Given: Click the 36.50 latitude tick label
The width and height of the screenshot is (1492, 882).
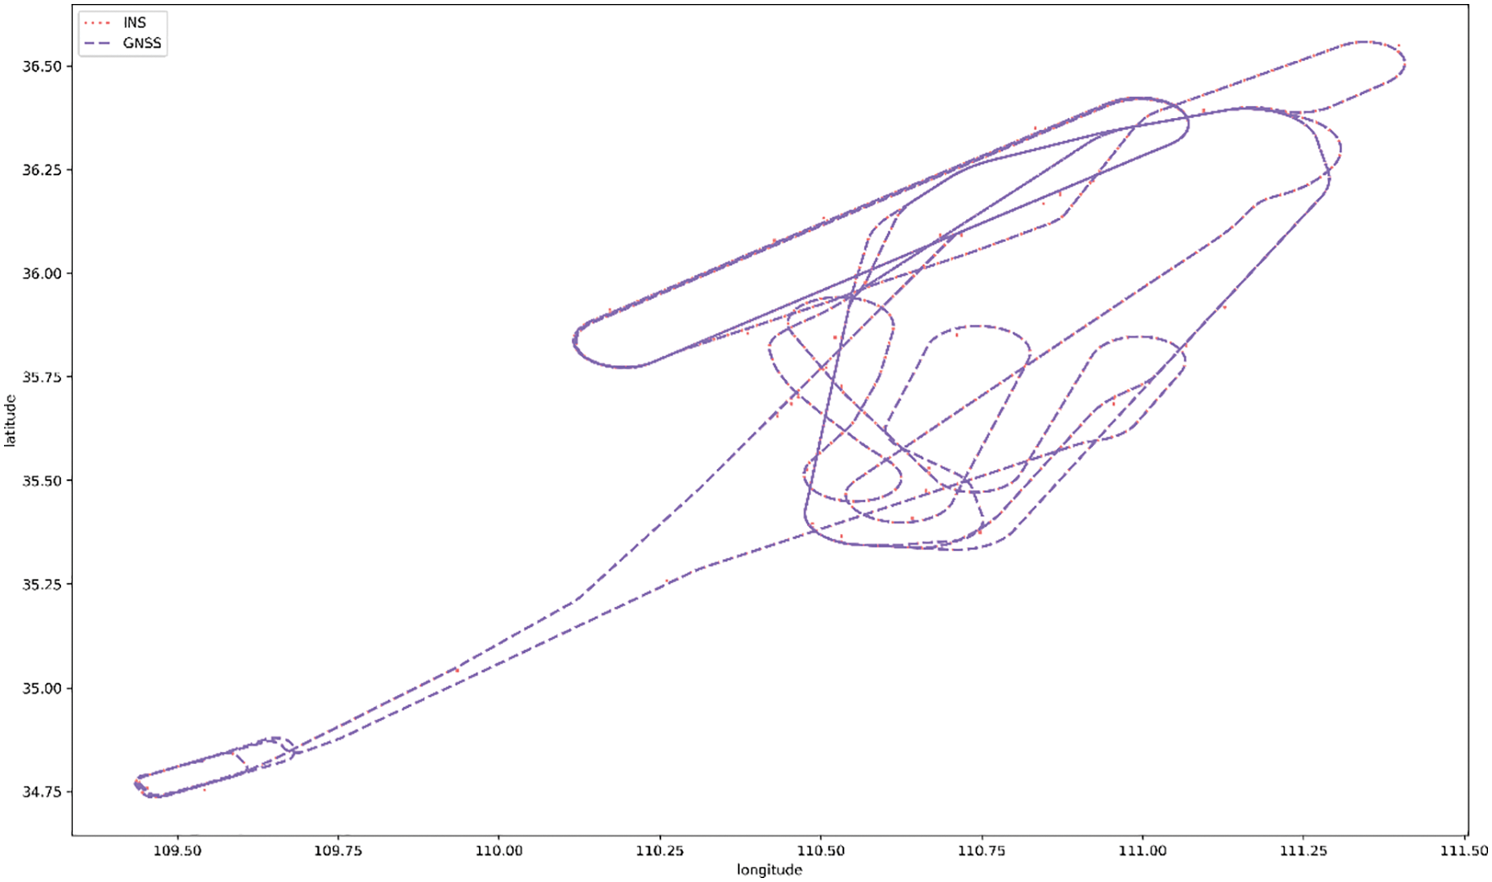Looking at the screenshot, I should point(42,66).
